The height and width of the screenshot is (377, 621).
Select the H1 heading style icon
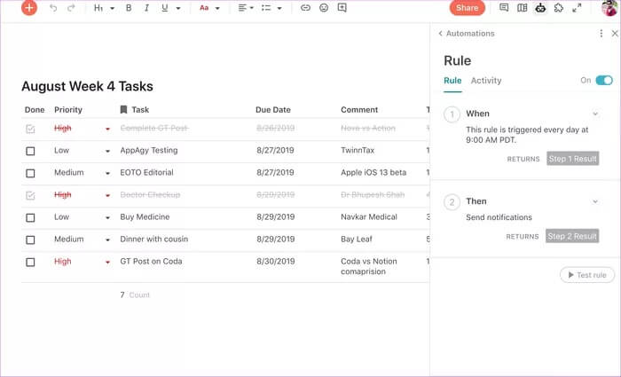click(x=98, y=8)
